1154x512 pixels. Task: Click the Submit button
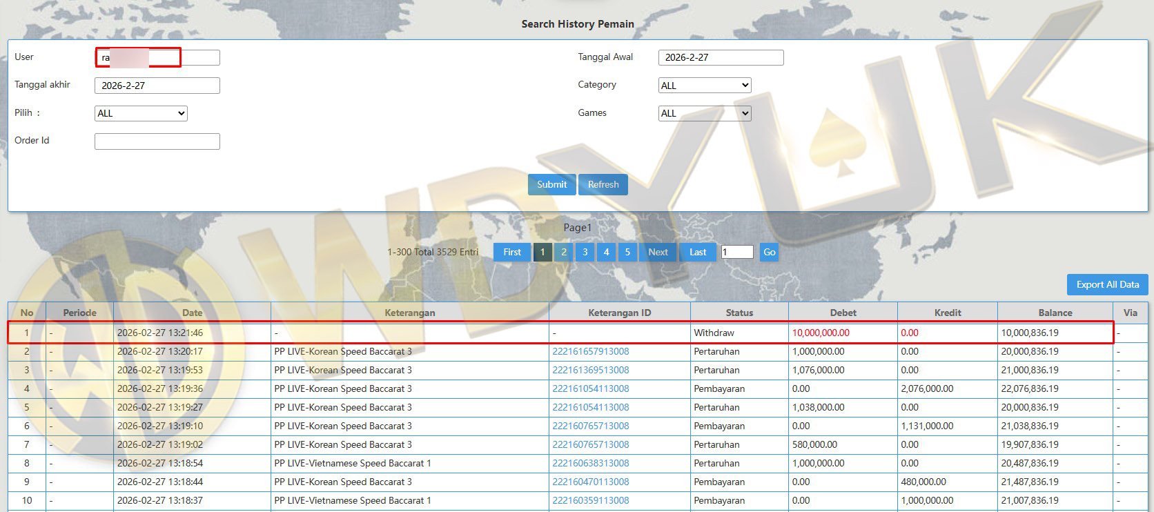pos(551,184)
